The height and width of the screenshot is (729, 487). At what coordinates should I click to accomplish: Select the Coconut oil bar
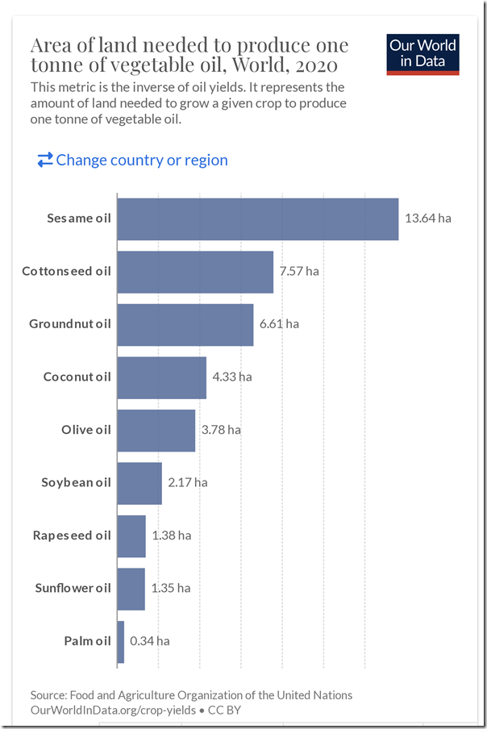click(161, 377)
